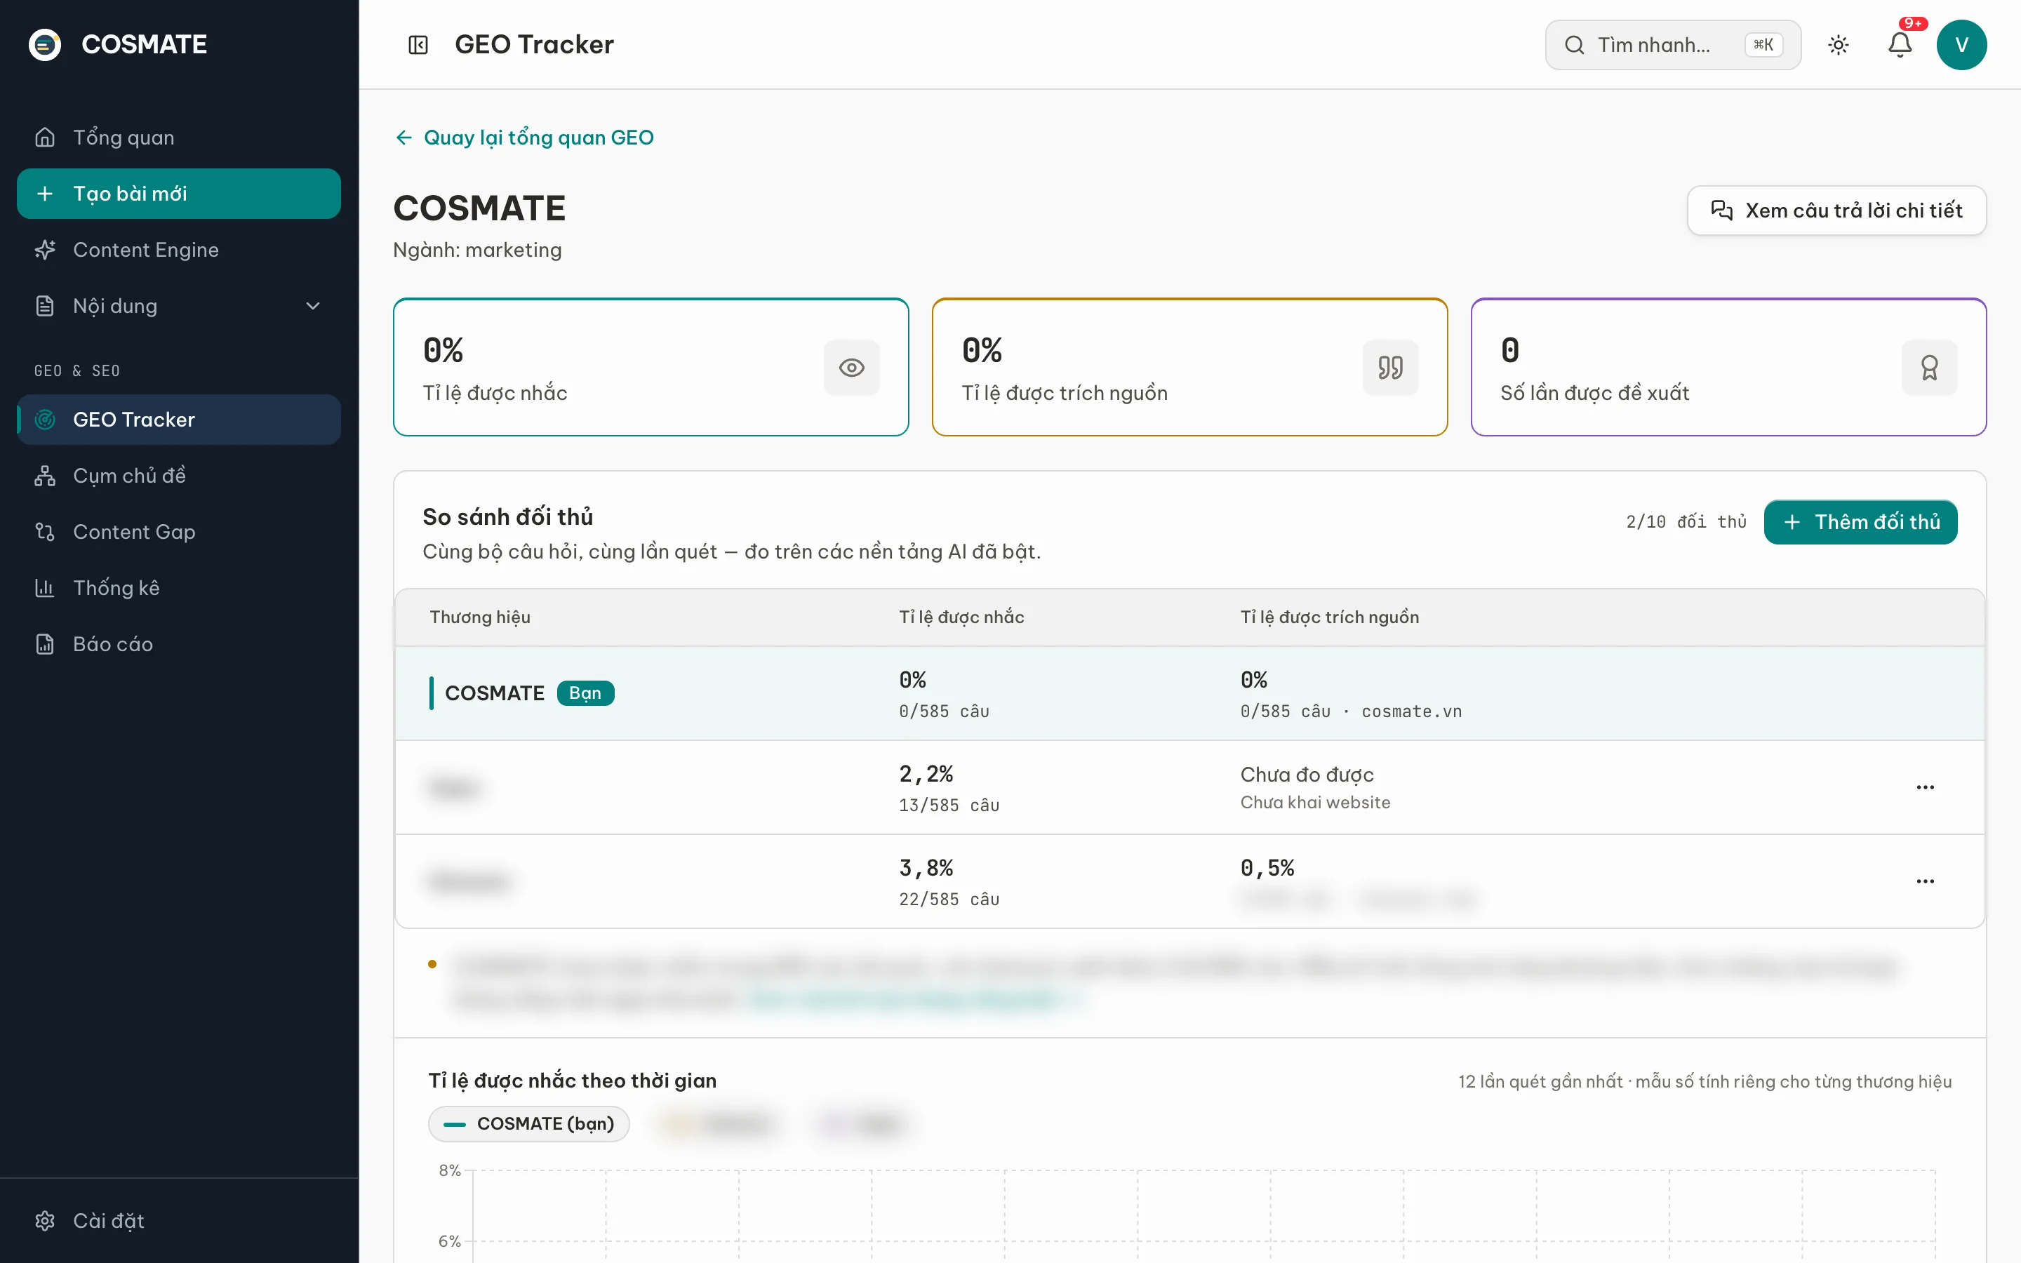Screen dimensions: 2021x1263
Task: Click the COSMATE row in comparison table
Action: (x=1189, y=693)
